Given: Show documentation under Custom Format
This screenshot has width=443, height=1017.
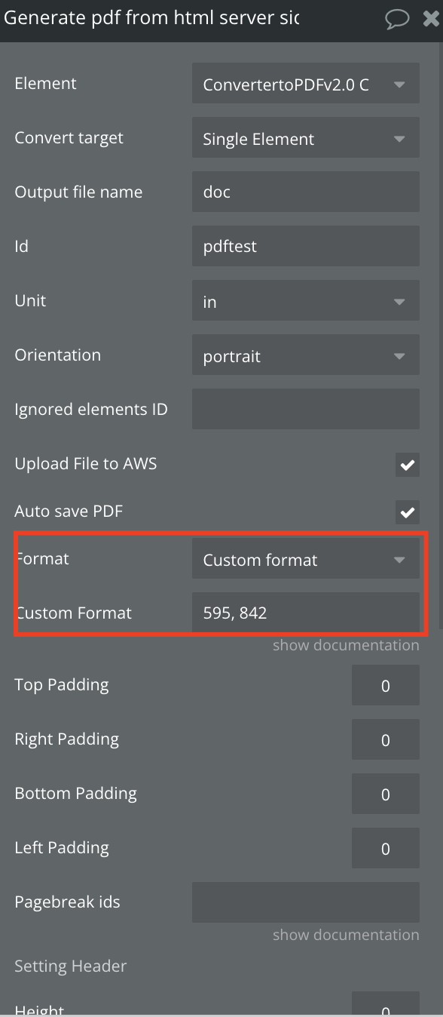Looking at the screenshot, I should (x=346, y=645).
